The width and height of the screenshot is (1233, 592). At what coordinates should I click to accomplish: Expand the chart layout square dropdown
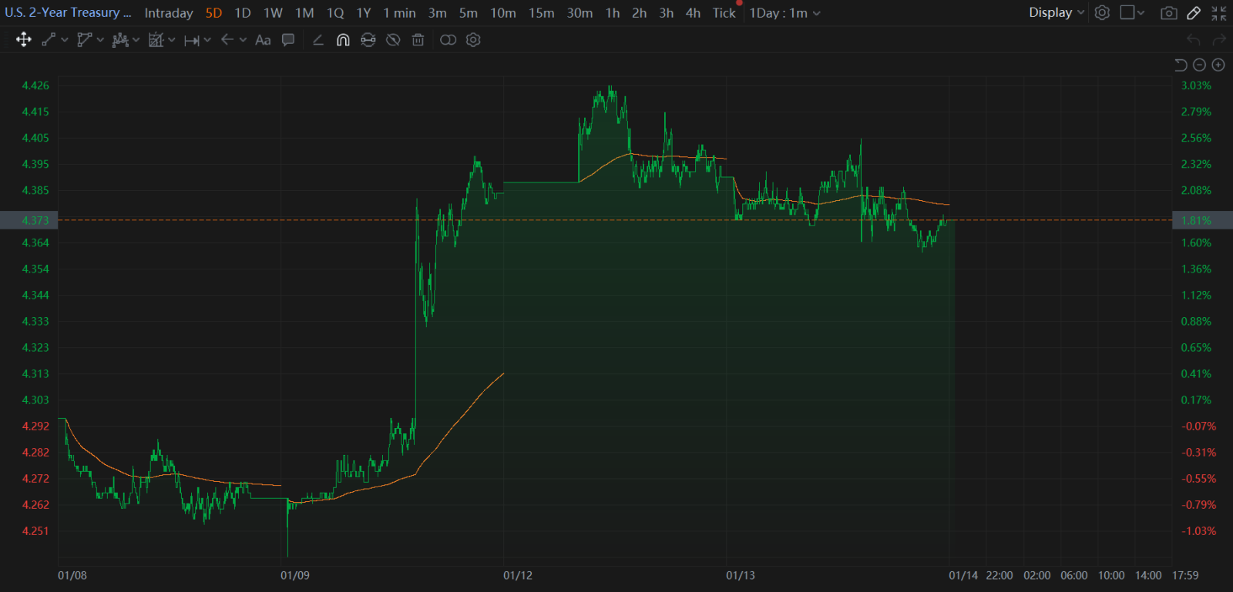(1132, 13)
